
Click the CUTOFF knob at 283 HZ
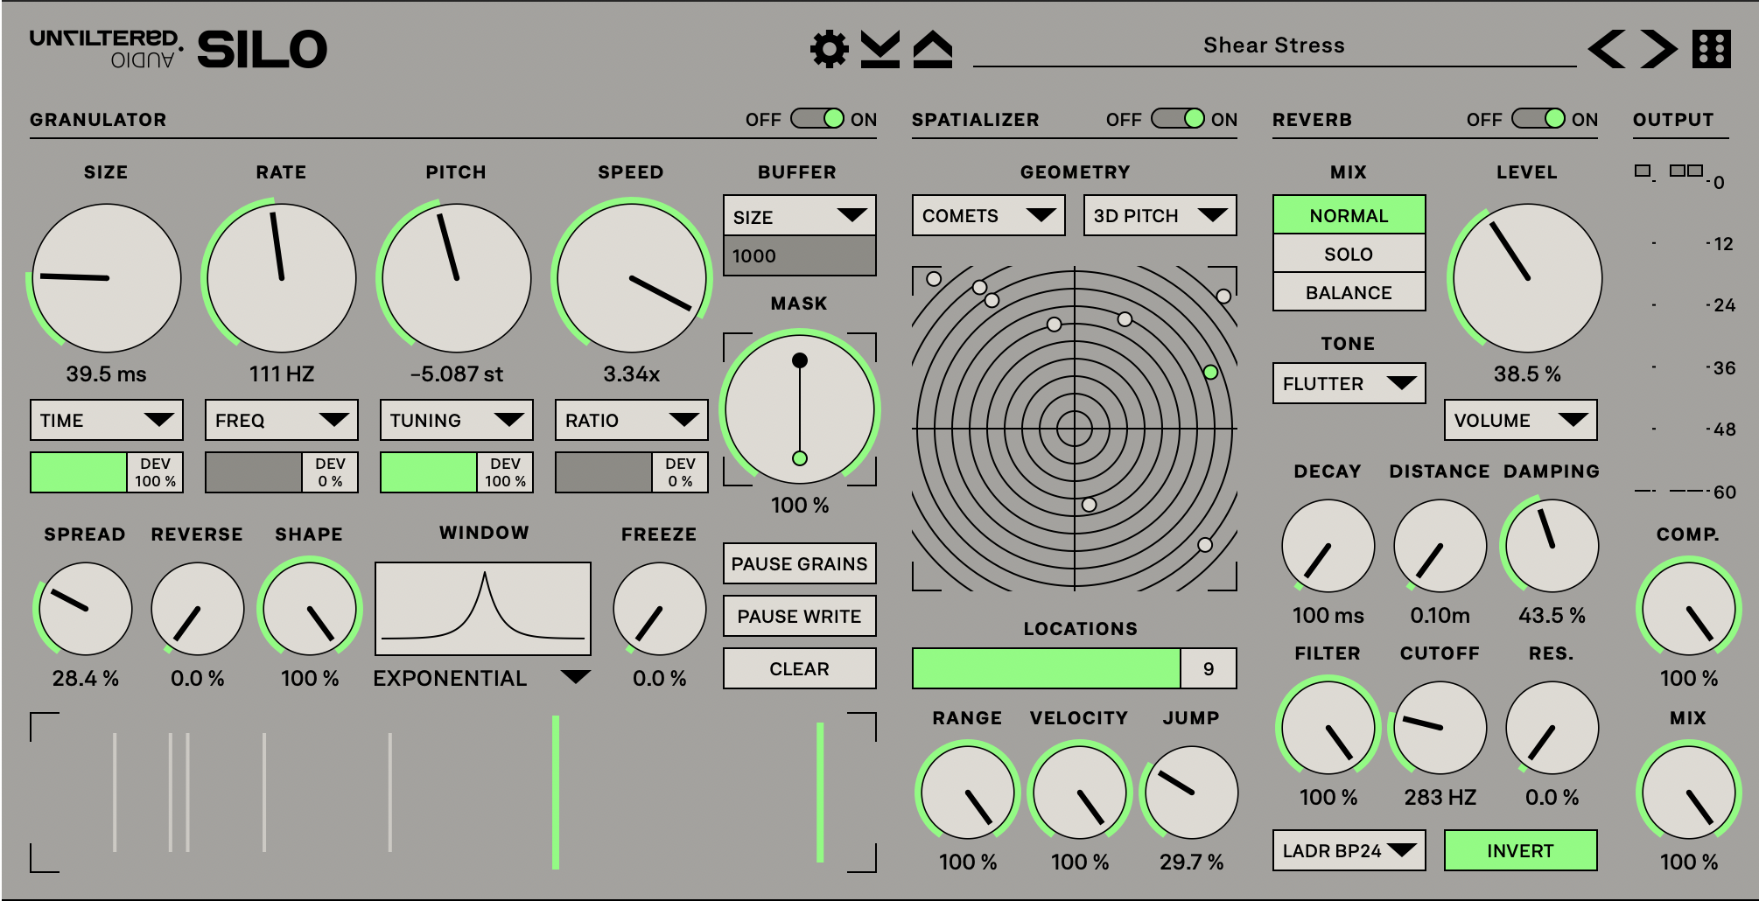pyautogui.click(x=1440, y=728)
